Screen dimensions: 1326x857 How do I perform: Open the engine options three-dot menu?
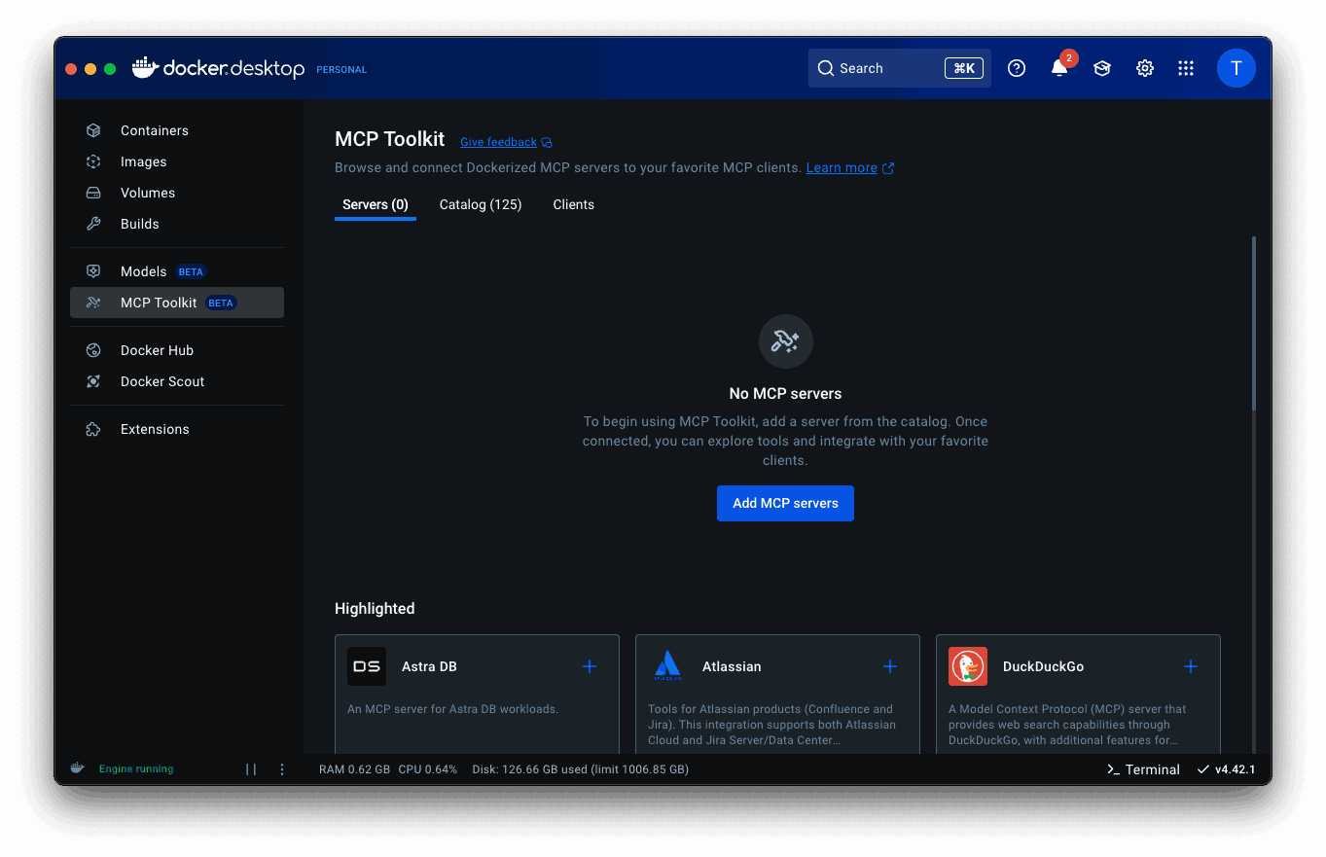tap(281, 768)
